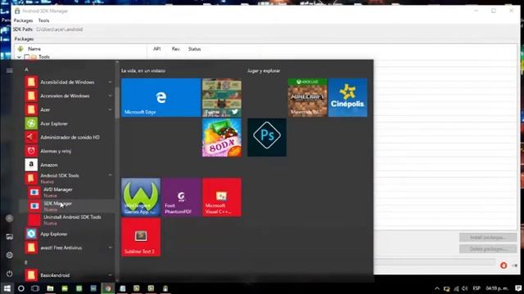
Task: Click the volume icon in system tray
Action: coord(464,288)
